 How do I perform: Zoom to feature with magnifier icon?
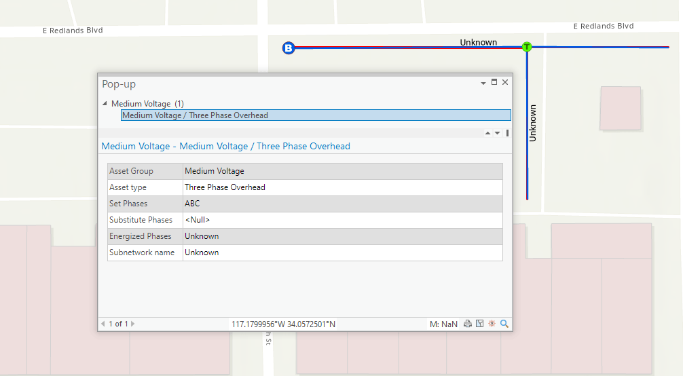coord(504,324)
